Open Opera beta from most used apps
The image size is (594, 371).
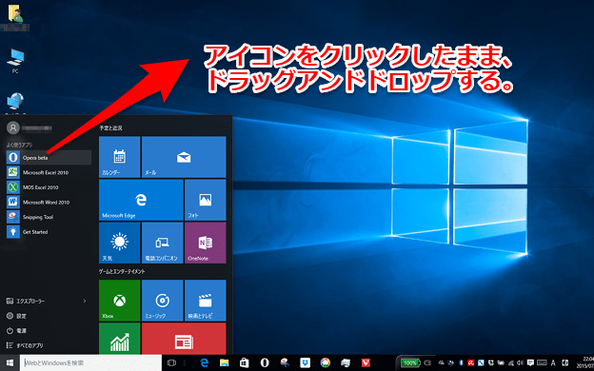pos(49,158)
